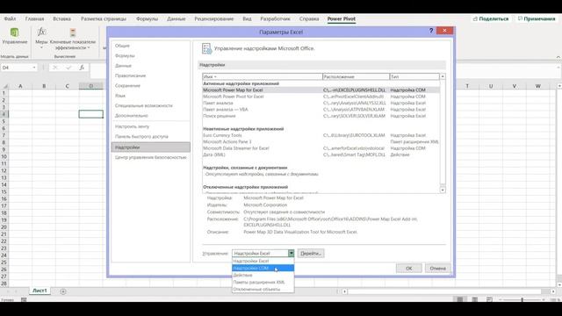This screenshot has width=562, height=316.
Task: Click the zoom slider in status bar
Action: tap(522, 299)
